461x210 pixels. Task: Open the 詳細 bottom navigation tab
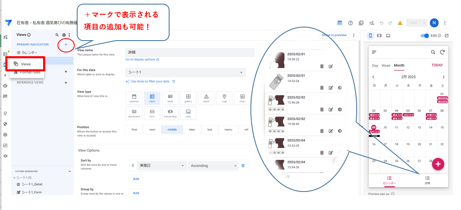click(427, 180)
